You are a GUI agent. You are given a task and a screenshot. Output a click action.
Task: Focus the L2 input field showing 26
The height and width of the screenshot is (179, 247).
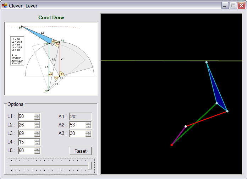[x=26, y=125]
